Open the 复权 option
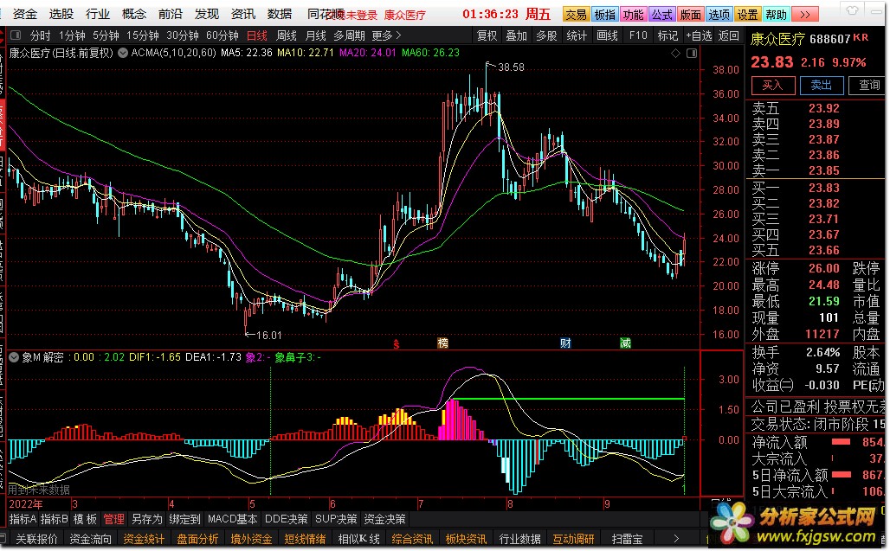The width and height of the screenshot is (890, 551). 487,35
